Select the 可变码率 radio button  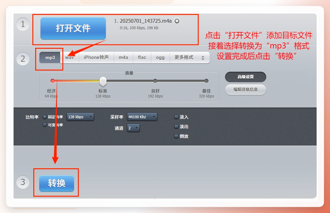pos(45,125)
